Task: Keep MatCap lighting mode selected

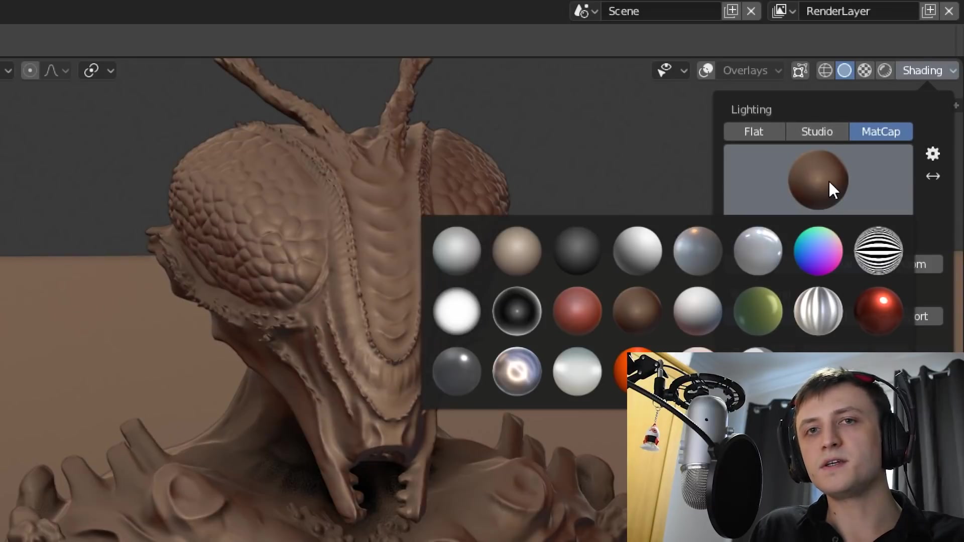Action: click(x=881, y=131)
